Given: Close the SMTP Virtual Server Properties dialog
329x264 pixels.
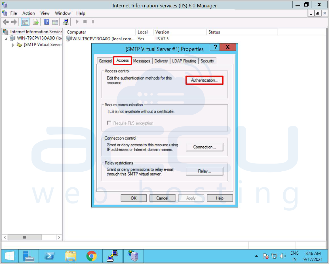Looking at the screenshot, I should 228,47.
